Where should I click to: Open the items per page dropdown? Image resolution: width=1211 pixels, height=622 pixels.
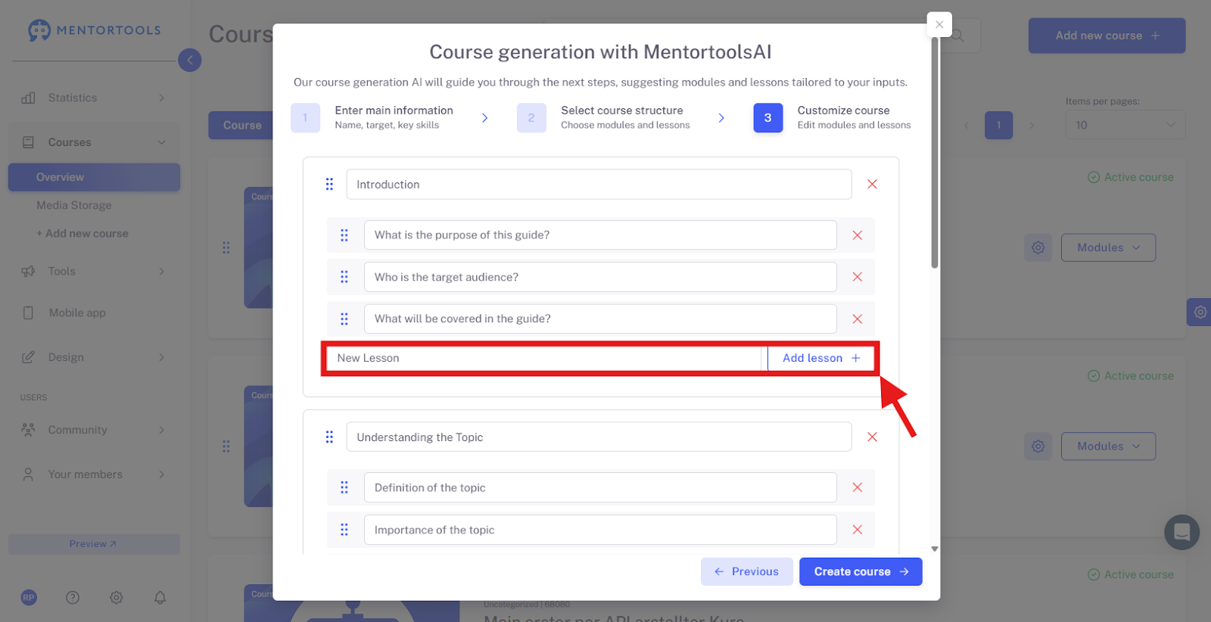click(1125, 125)
